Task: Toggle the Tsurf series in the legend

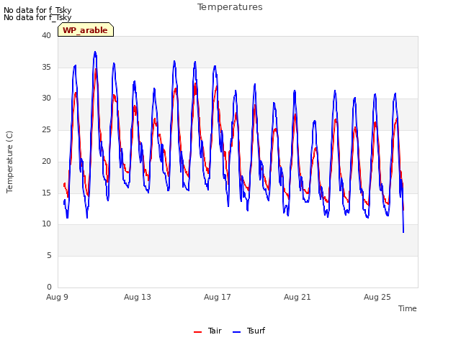Action: (249, 331)
